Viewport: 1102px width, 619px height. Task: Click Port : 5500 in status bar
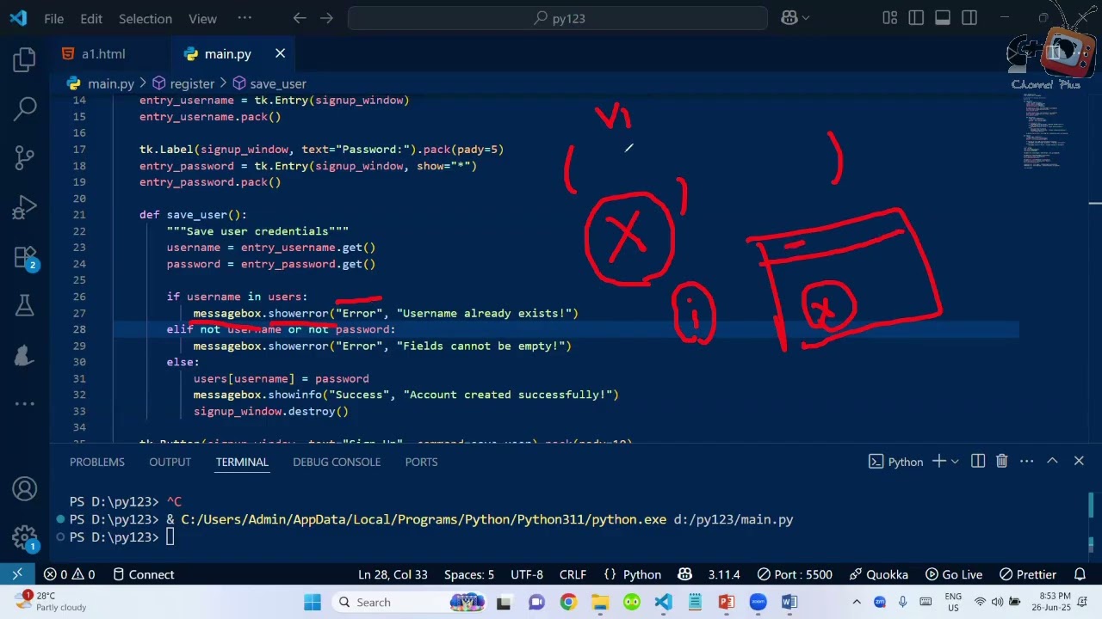795,574
